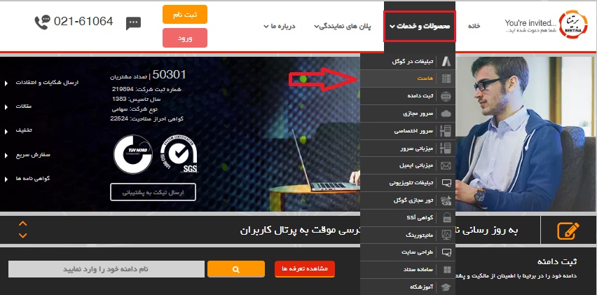597x295 pixels.
Task: Click the orange ثبت نام button
Action: coord(185,15)
